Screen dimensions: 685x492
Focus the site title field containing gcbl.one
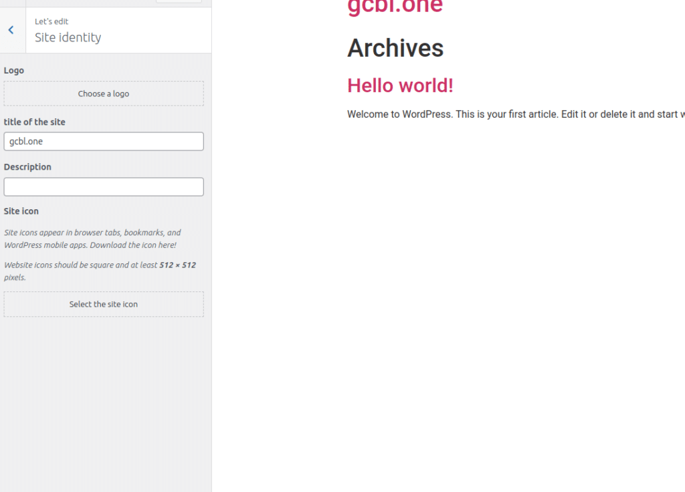[x=104, y=142]
